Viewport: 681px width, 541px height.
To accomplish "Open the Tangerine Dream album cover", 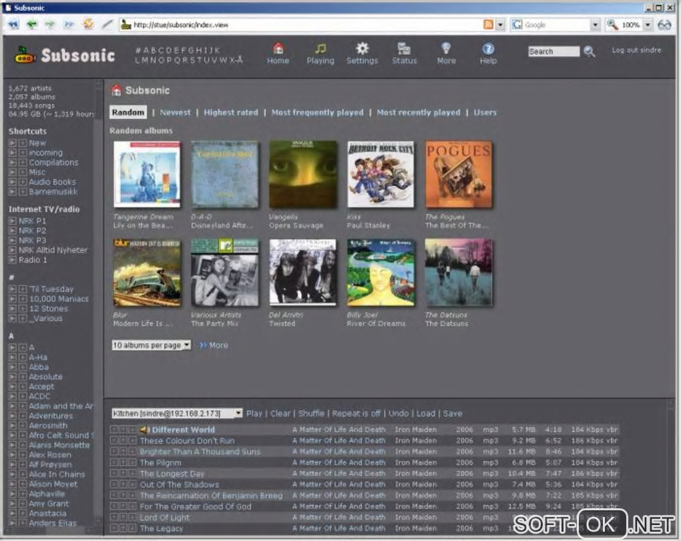I will (x=147, y=174).
